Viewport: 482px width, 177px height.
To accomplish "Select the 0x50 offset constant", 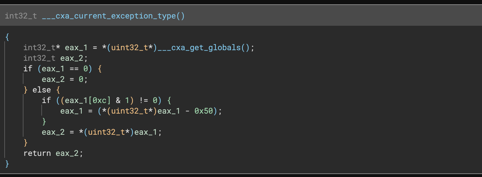I will tap(204, 111).
